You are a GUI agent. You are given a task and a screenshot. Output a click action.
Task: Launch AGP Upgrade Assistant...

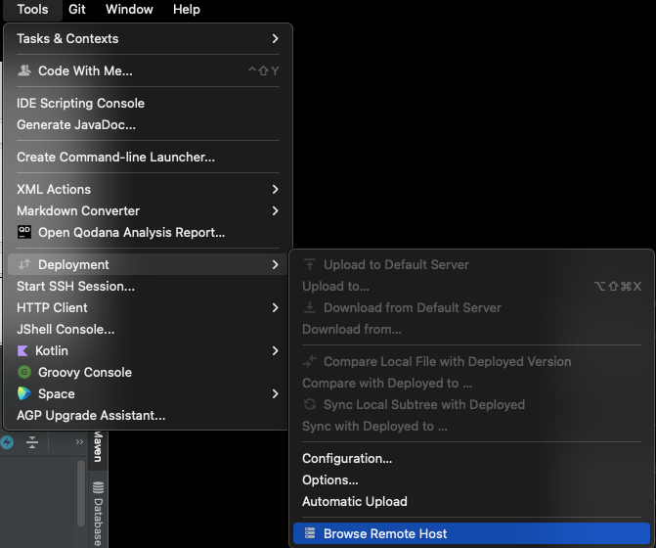(148, 415)
